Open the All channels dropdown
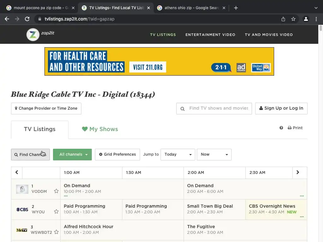Image resolution: width=323 pixels, height=242 pixels. (x=72, y=154)
